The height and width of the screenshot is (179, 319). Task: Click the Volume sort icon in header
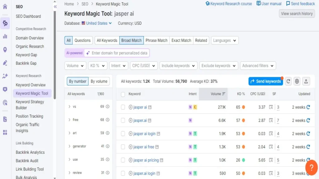(x=224, y=94)
